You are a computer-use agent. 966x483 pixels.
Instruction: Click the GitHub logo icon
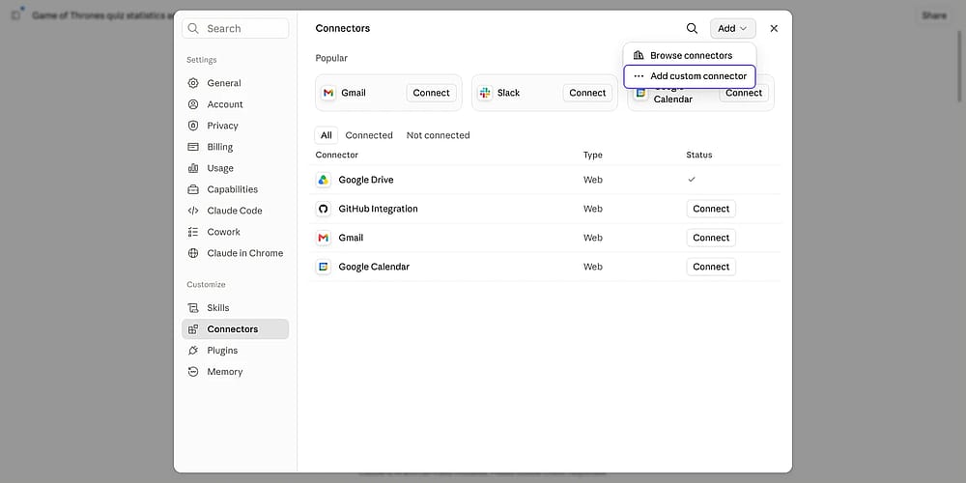coord(324,209)
